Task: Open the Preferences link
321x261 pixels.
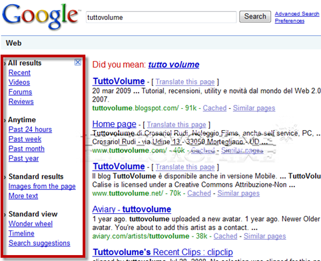Action: [x=290, y=21]
